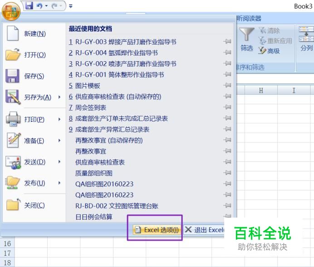Select row 17 header
Viewport: 314px width, 267px height.
(7, 253)
